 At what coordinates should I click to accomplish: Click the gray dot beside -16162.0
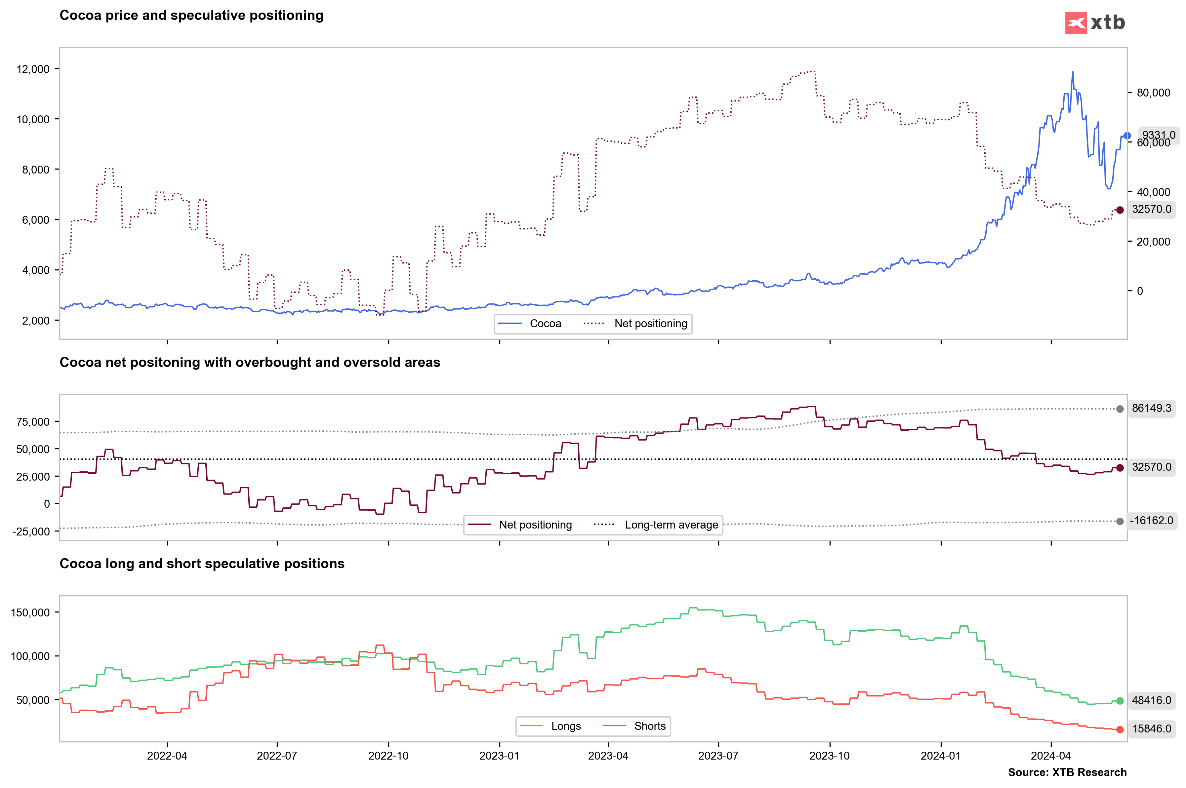pos(1120,521)
